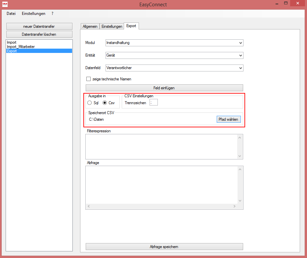Image resolution: width=307 pixels, height=258 pixels.
Task: Click the 'Pfad wählen' button
Action: click(x=229, y=119)
